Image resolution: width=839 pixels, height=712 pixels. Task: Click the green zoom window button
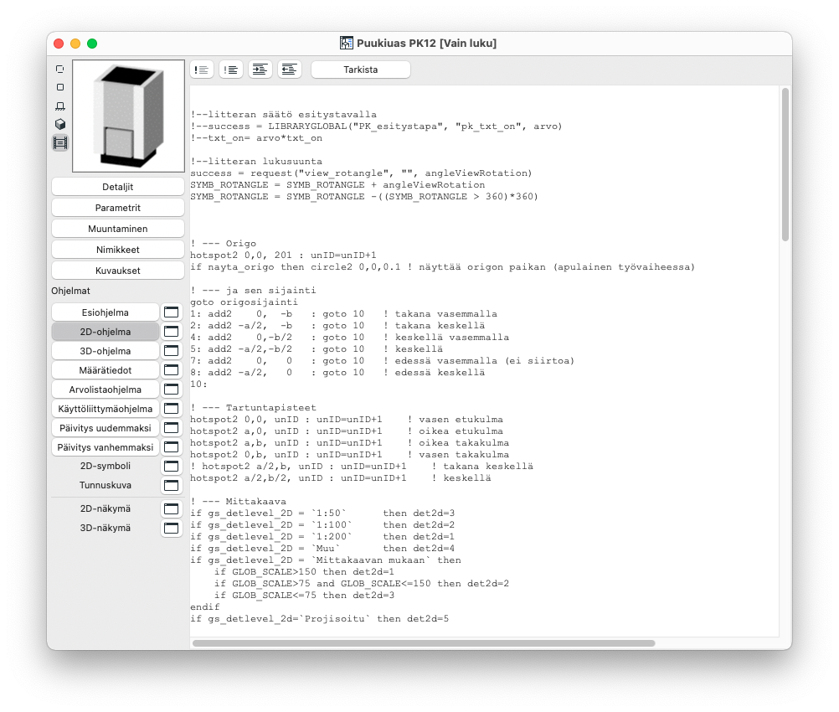(x=92, y=44)
